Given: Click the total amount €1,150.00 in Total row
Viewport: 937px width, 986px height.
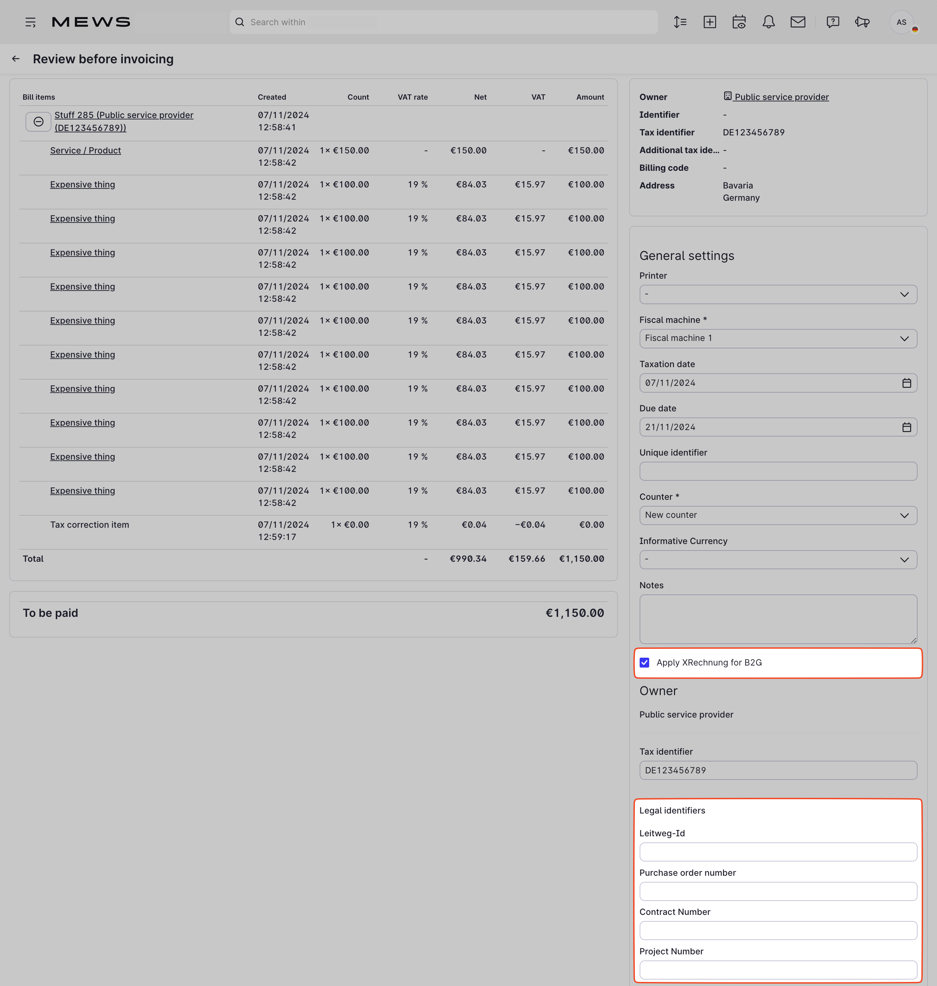Looking at the screenshot, I should point(581,558).
